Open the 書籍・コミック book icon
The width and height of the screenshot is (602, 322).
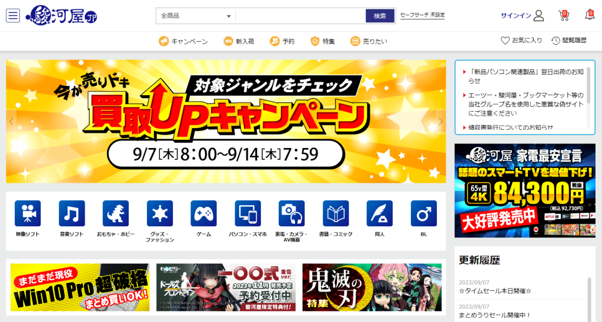336,213
